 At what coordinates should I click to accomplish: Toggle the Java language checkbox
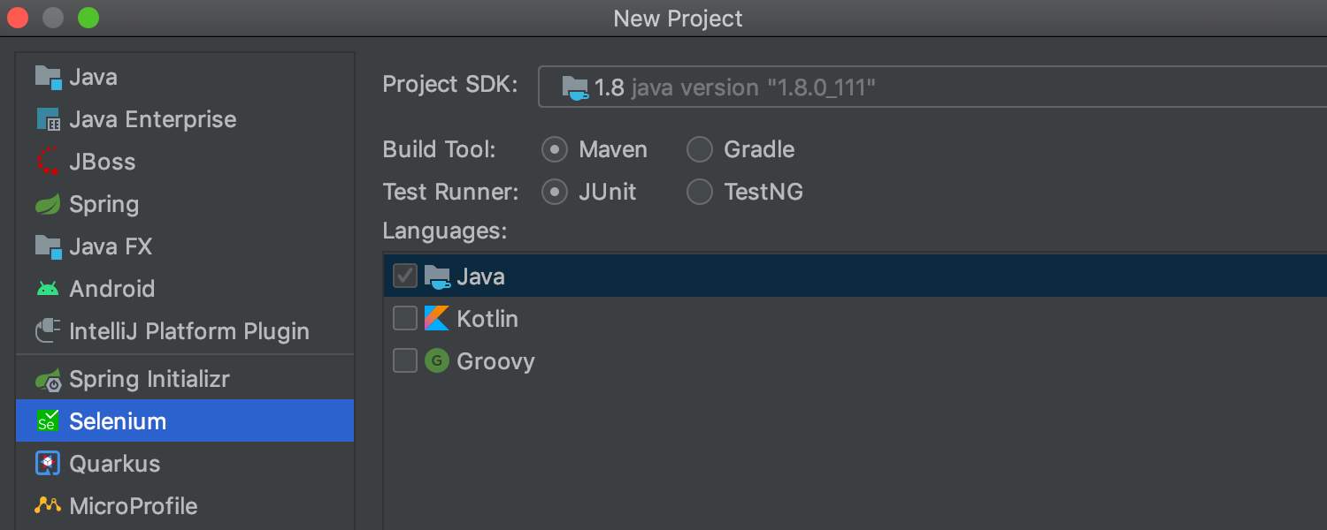point(405,276)
